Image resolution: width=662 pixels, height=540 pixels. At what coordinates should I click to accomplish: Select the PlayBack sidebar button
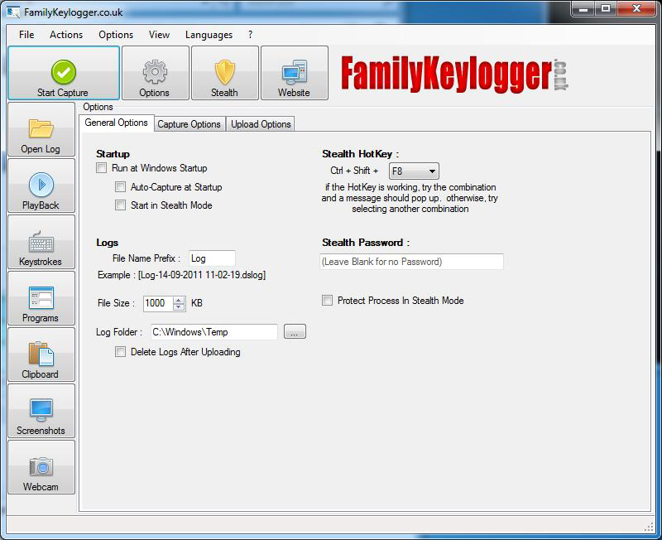41,186
